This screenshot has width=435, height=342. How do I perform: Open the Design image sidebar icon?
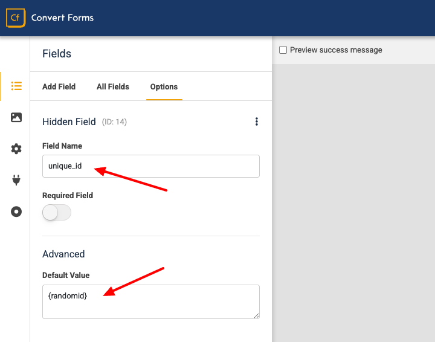point(16,117)
